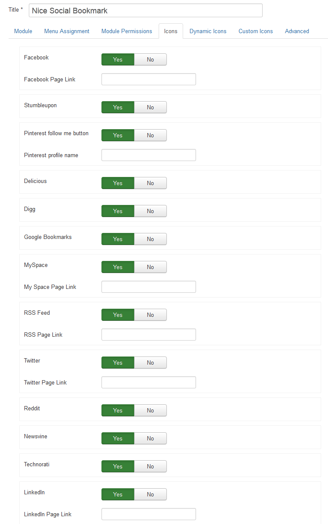
Task: Turn off the Technorati icon
Action: pyautogui.click(x=150, y=466)
